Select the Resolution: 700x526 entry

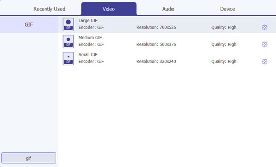pyautogui.click(x=156, y=28)
